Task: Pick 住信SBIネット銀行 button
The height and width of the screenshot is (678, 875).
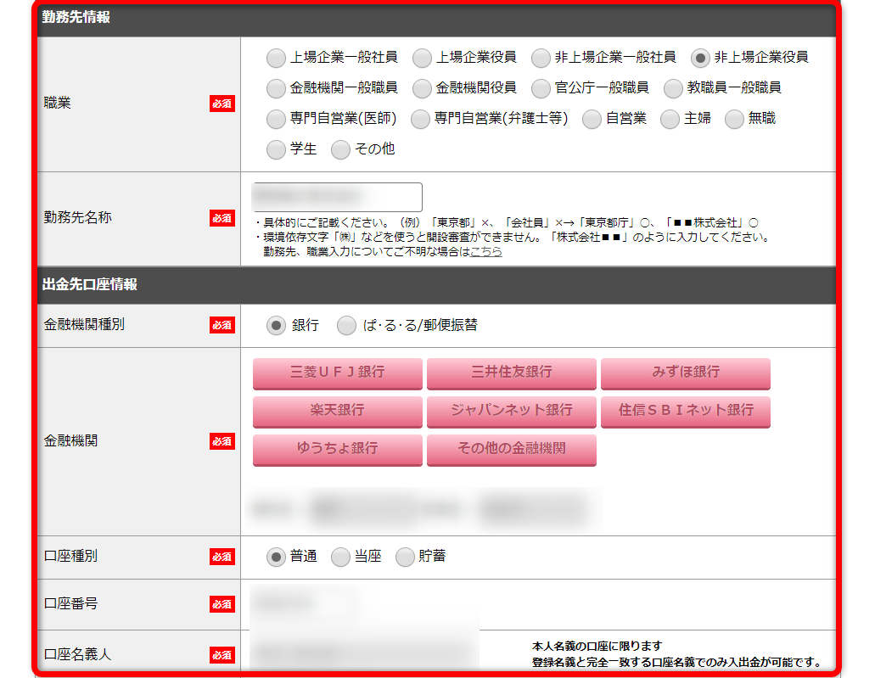Action: pyautogui.click(x=685, y=411)
